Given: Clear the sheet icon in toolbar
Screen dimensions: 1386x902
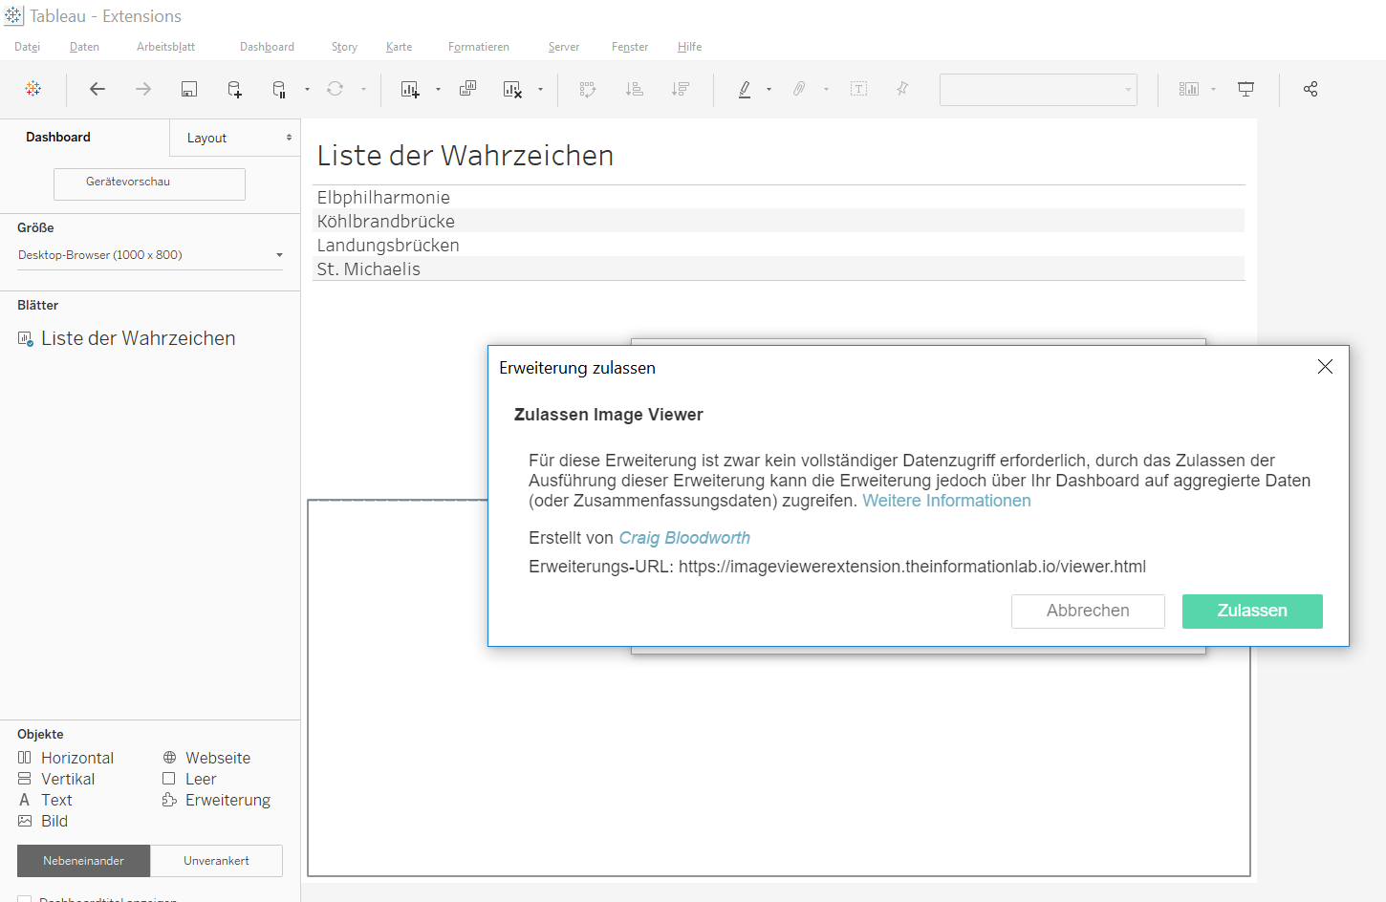Looking at the screenshot, I should point(512,89).
